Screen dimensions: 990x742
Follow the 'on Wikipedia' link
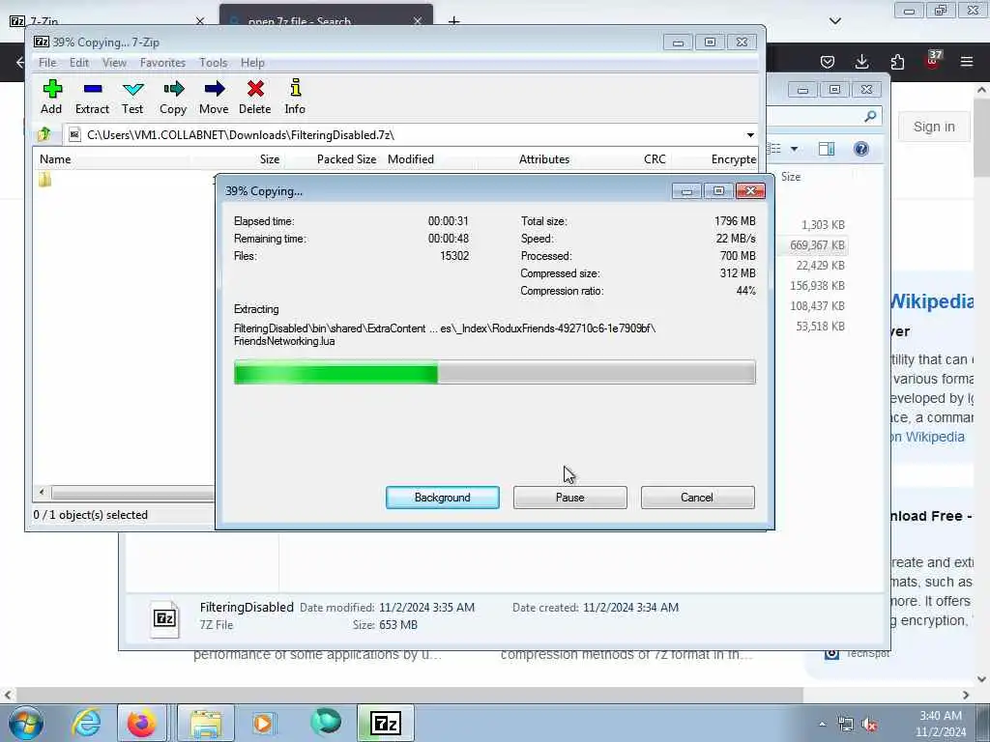coord(927,437)
